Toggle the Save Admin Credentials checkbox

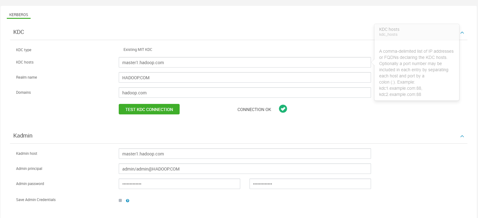tap(120, 200)
